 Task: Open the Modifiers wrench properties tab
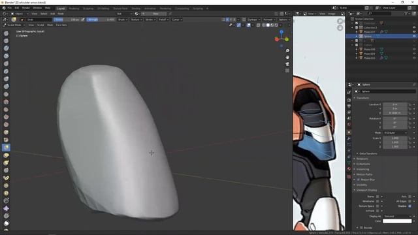[x=349, y=138]
